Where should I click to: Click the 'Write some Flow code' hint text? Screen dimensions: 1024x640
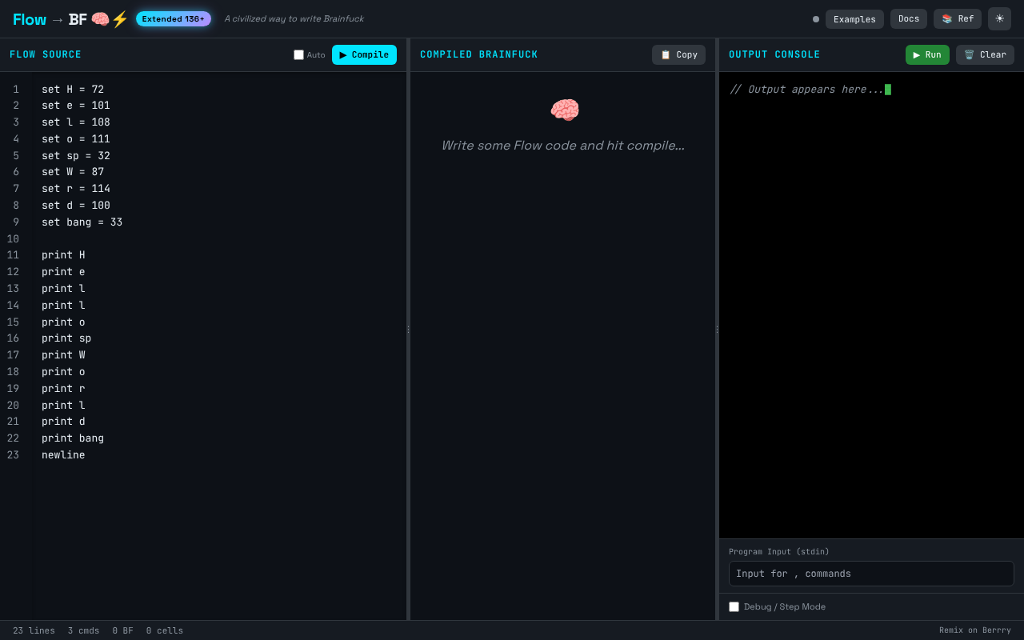563,146
